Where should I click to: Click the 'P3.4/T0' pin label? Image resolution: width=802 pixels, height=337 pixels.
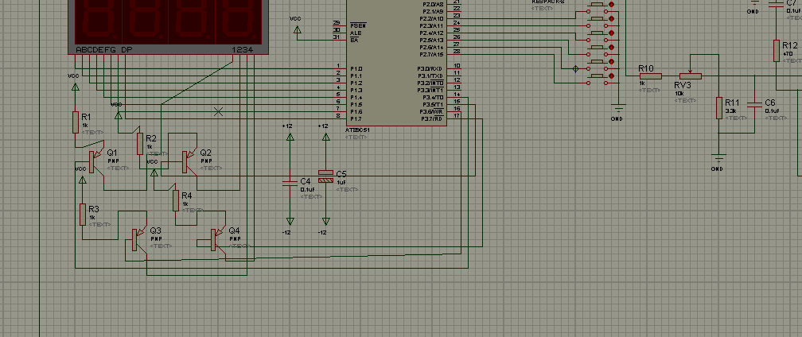[433, 98]
